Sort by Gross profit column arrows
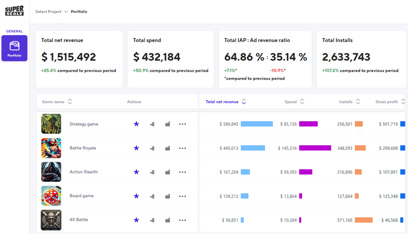Image resolution: width=408 pixels, height=234 pixels. (403, 102)
